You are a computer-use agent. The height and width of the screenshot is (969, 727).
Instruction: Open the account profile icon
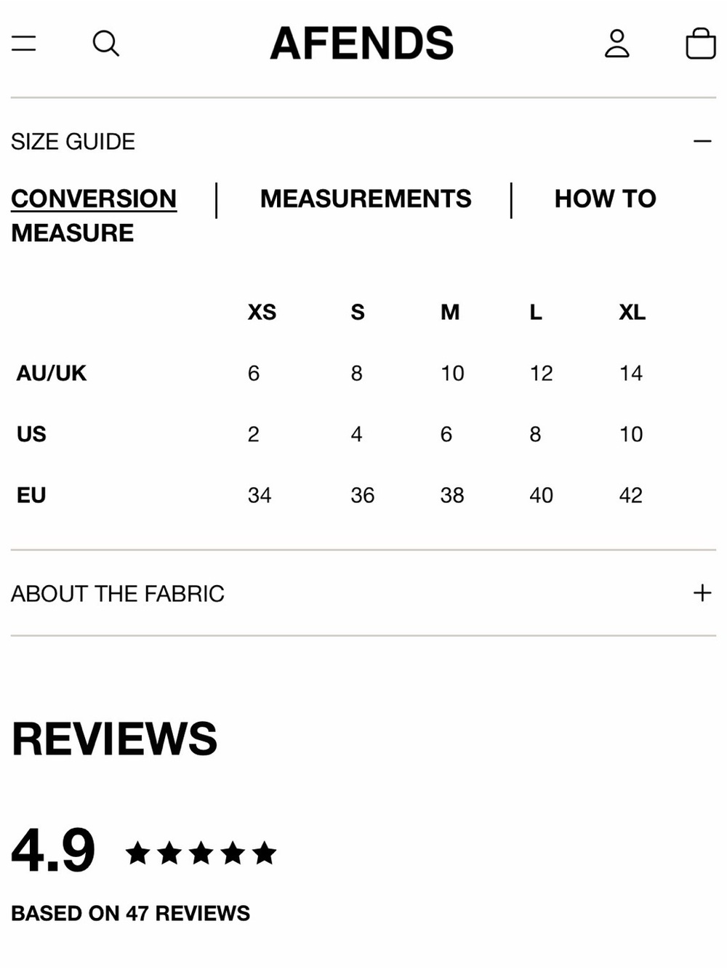(x=617, y=43)
